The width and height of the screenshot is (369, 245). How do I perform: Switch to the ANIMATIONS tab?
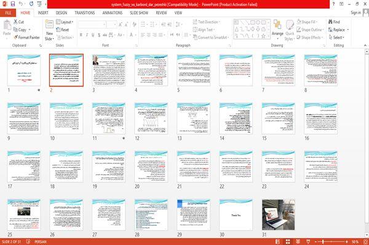click(113, 13)
